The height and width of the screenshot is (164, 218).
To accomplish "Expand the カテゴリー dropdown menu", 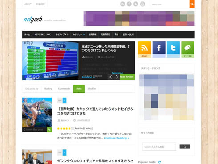I will coord(79,34).
